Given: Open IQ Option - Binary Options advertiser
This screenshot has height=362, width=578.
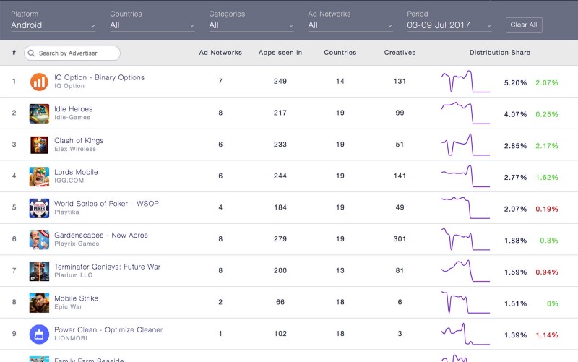Looking at the screenshot, I should [x=99, y=77].
